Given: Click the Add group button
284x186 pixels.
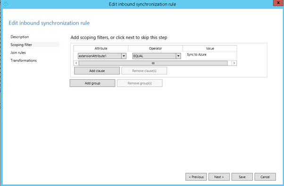Looking at the screenshot, I should coord(92,83).
